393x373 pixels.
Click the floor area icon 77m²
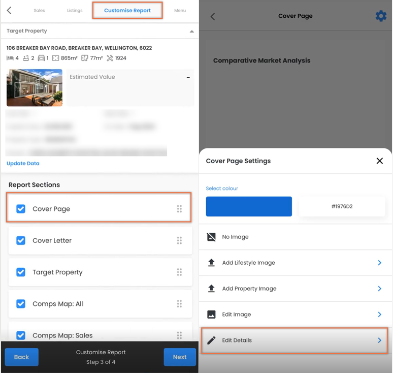[x=85, y=58]
